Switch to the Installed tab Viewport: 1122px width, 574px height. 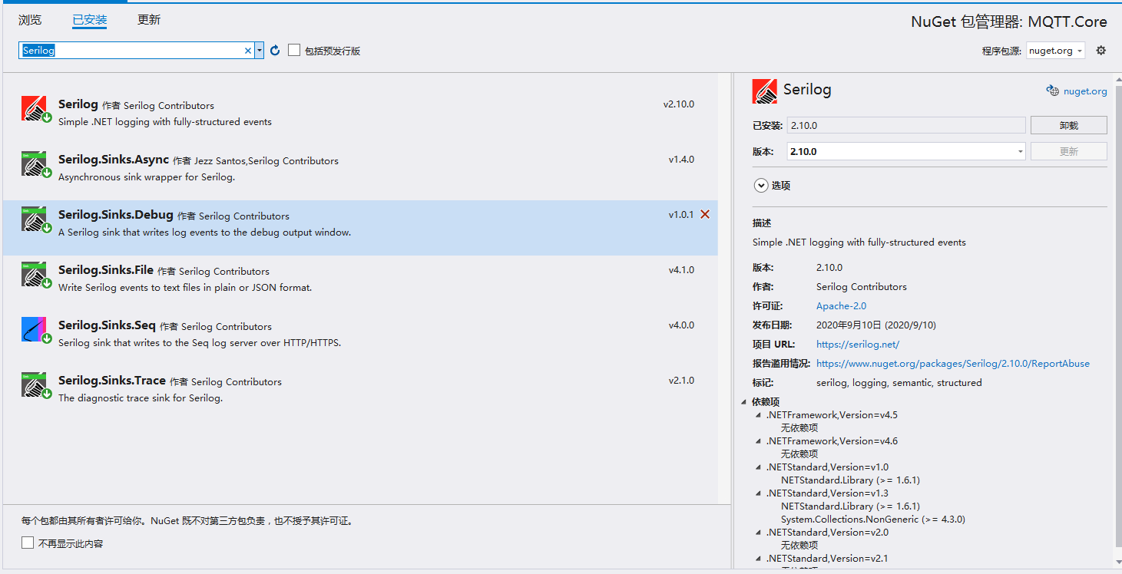tap(89, 20)
